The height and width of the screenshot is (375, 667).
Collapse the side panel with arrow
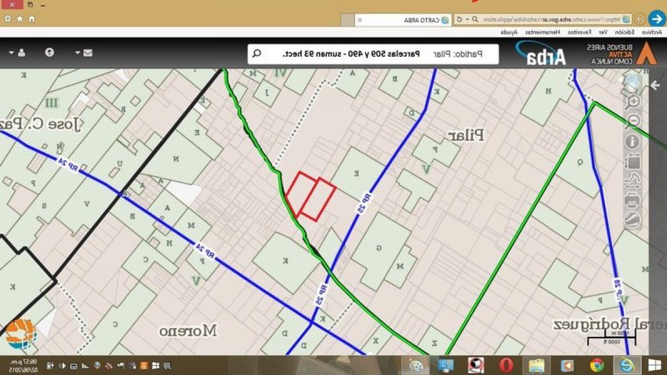pos(655,85)
